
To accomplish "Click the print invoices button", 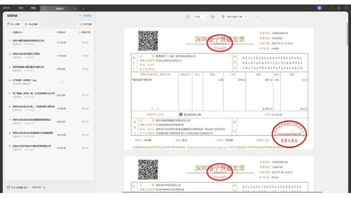I will [x=232, y=17].
